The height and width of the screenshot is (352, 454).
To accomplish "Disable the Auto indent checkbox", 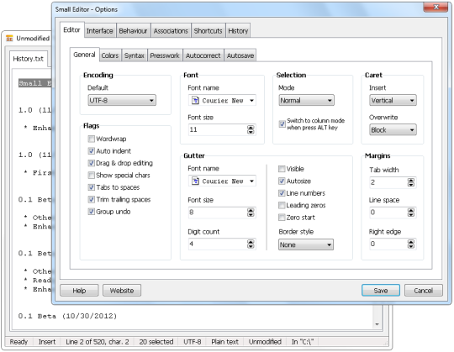I will tap(91, 151).
